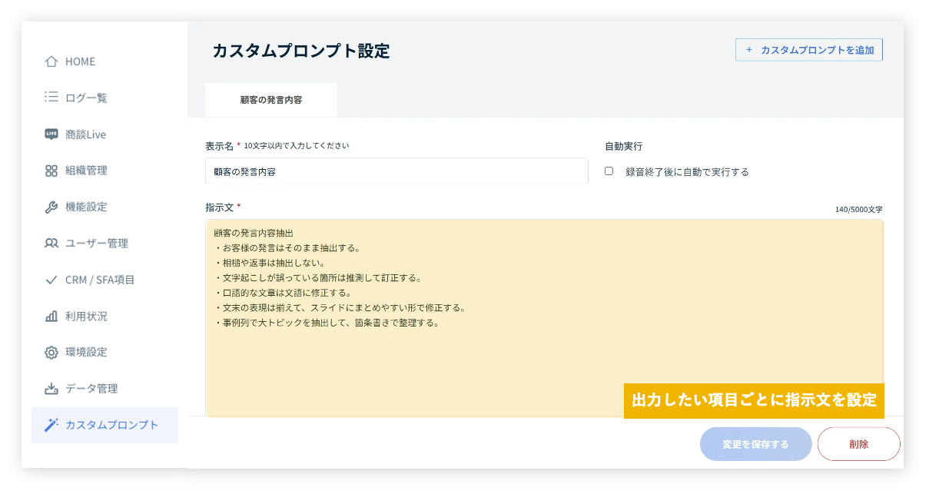
Task: Enable 録音終了後に自動で実行する checkbox
Action: (x=609, y=171)
